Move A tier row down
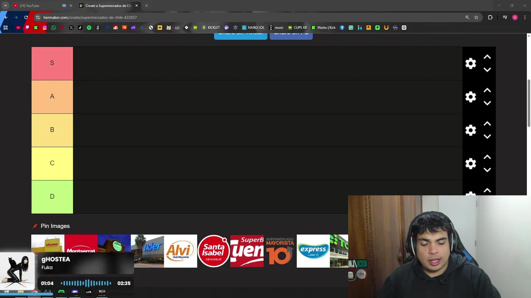 click(487, 103)
